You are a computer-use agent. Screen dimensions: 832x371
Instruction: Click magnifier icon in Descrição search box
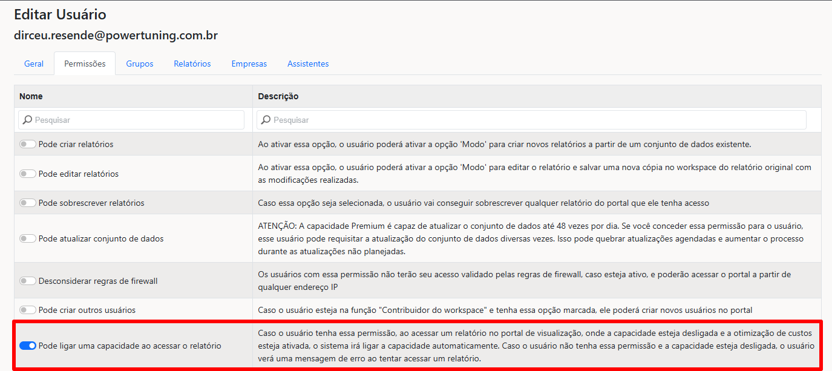(266, 120)
